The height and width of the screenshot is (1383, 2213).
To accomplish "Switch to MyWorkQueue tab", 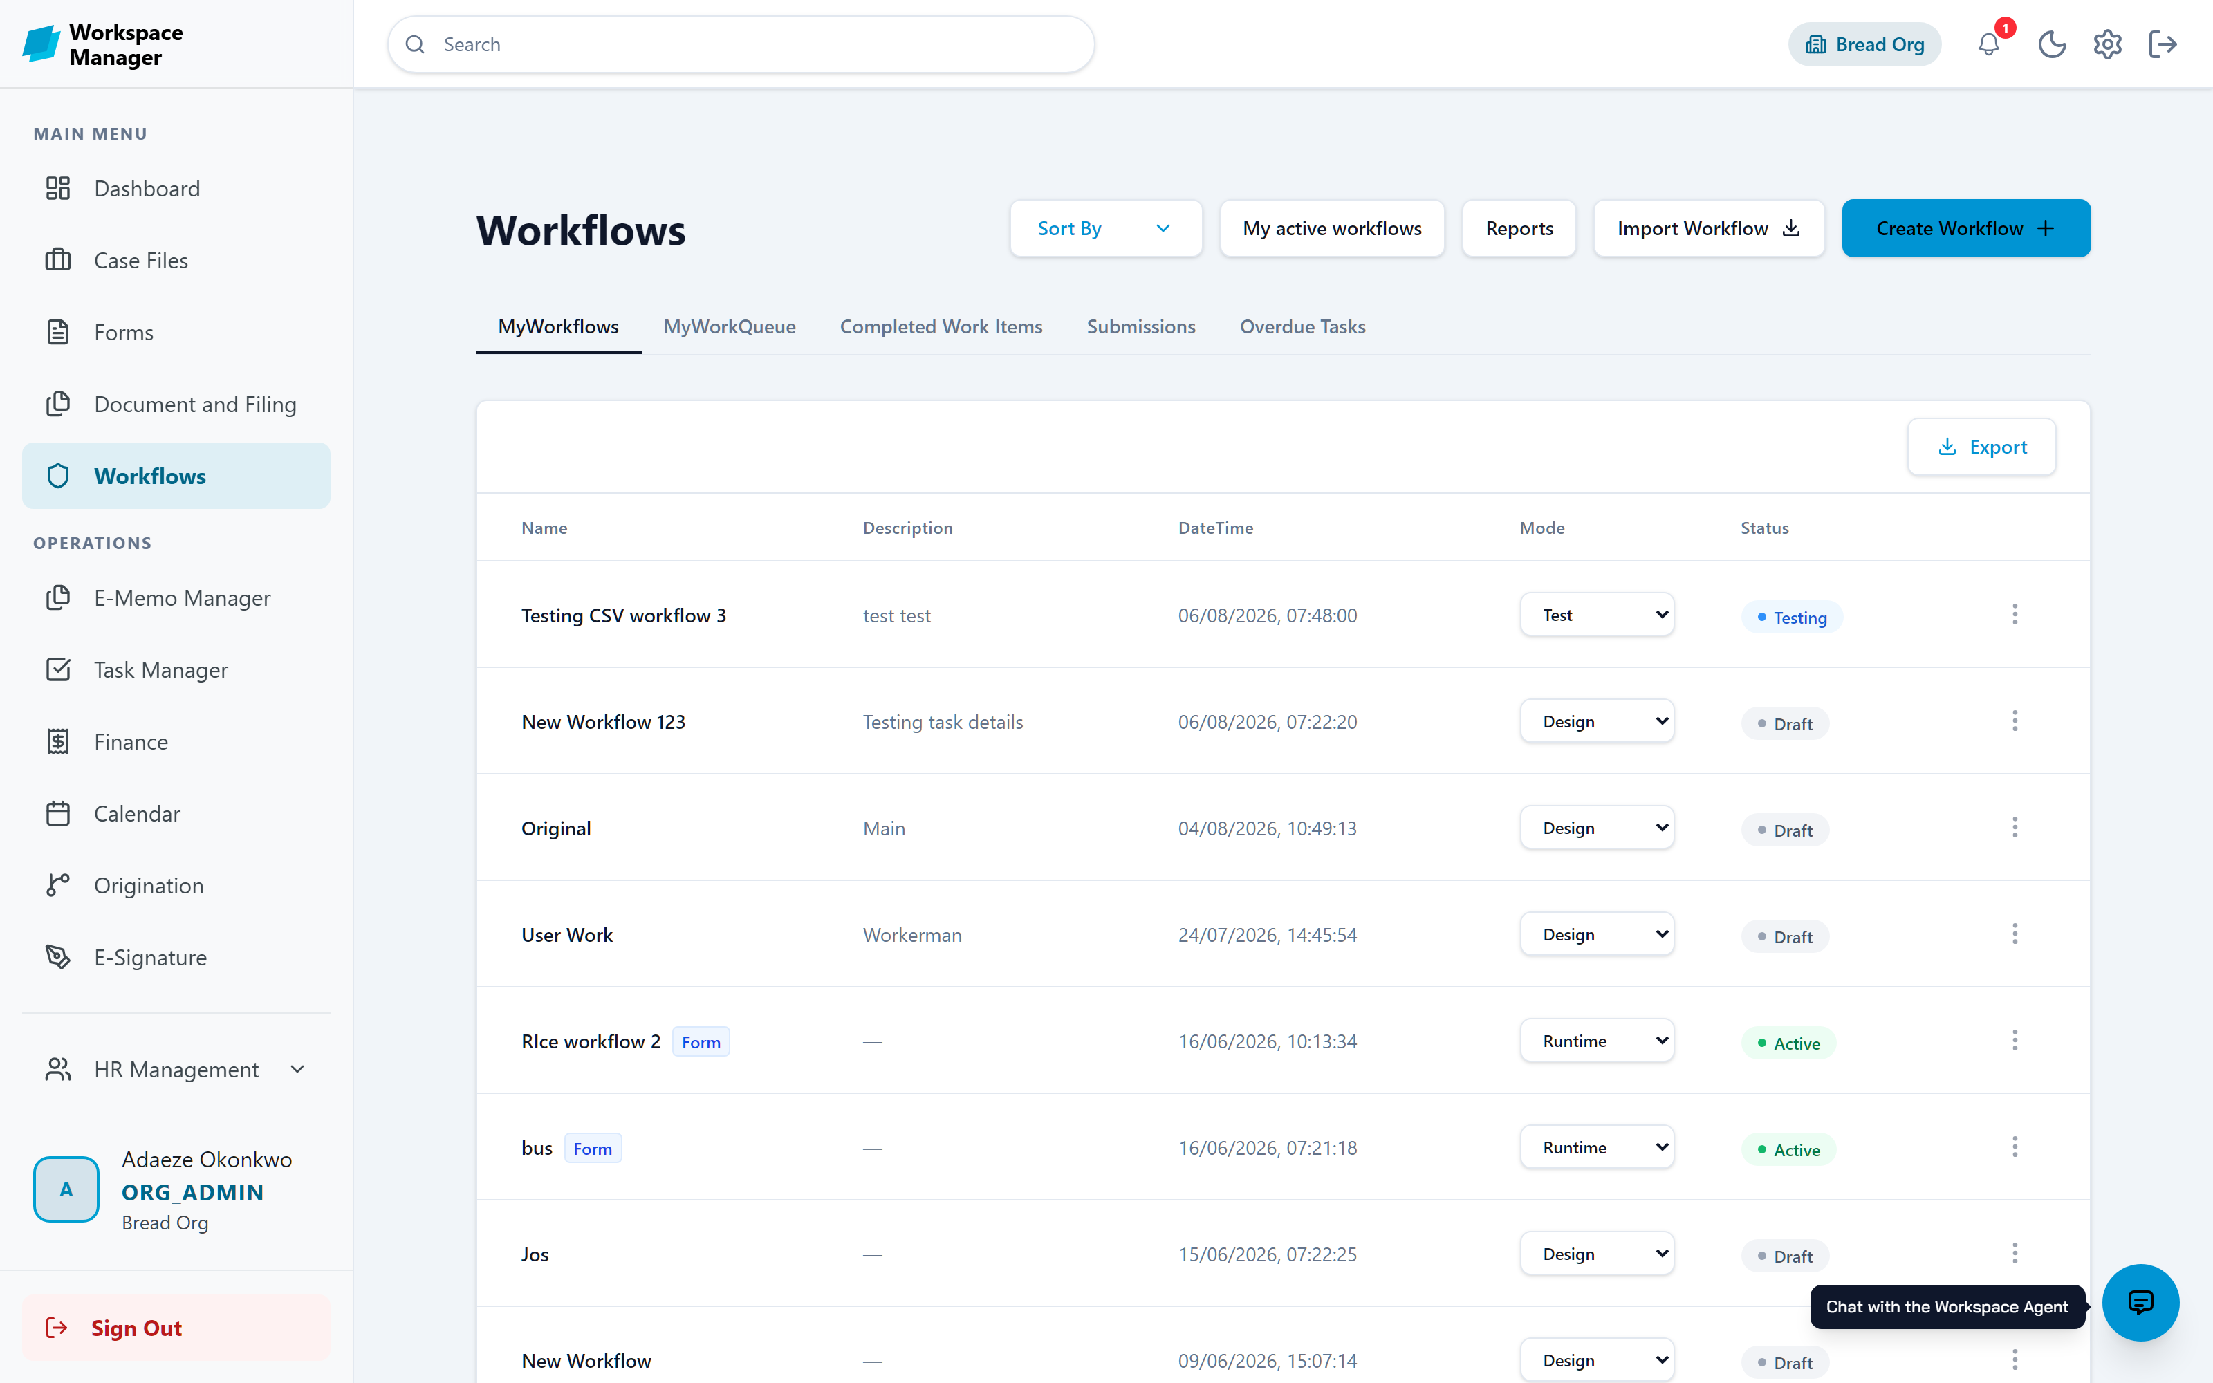I will coord(729,326).
